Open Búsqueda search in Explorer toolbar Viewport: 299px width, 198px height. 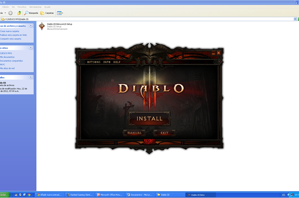[x=31, y=13]
